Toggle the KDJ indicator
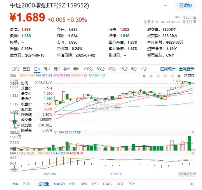The height and width of the screenshot is (190, 202). click(73, 184)
